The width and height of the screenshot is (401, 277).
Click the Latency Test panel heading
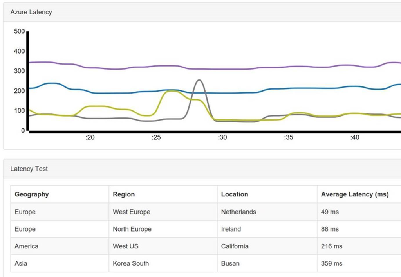coord(29,169)
